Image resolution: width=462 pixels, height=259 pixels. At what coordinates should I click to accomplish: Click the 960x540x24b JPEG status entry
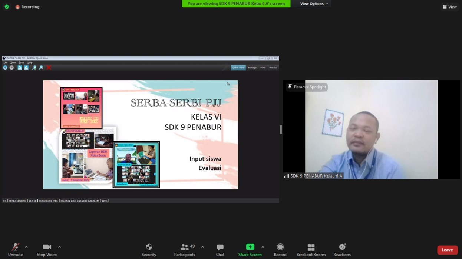48,201
